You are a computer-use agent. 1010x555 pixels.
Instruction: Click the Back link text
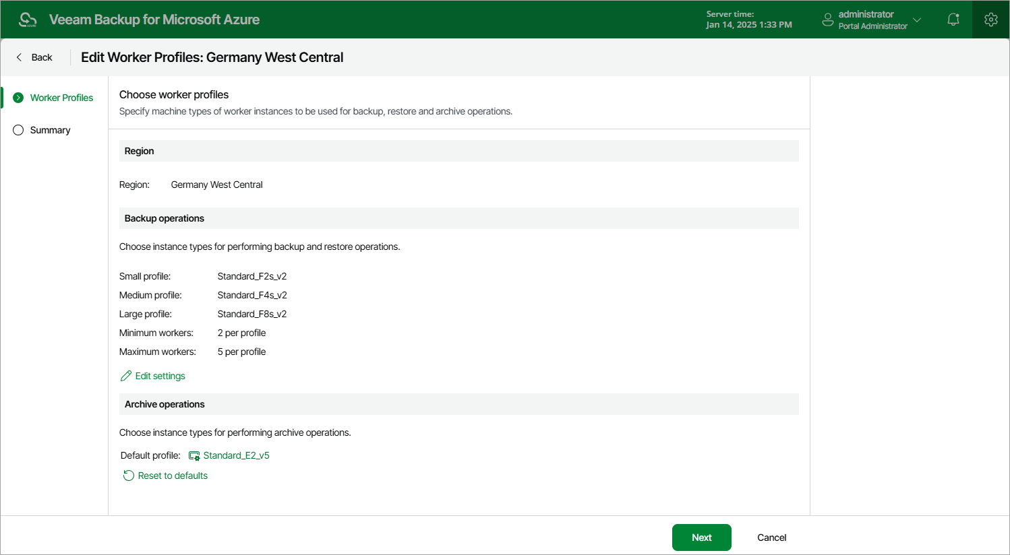click(42, 57)
